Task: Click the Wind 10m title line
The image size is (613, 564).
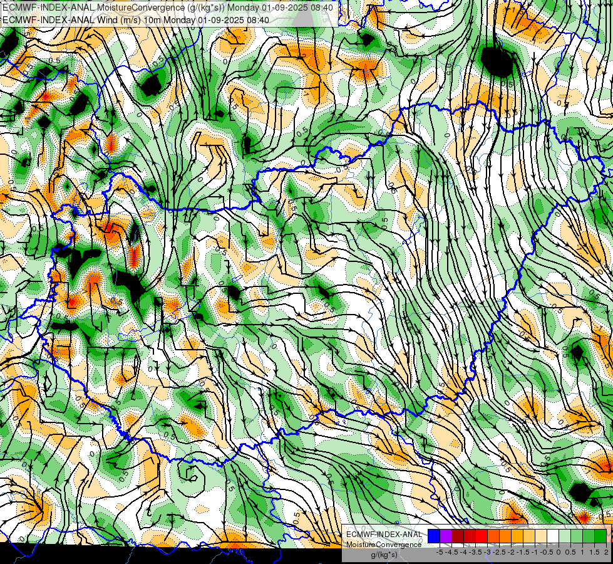Action: 136,20
